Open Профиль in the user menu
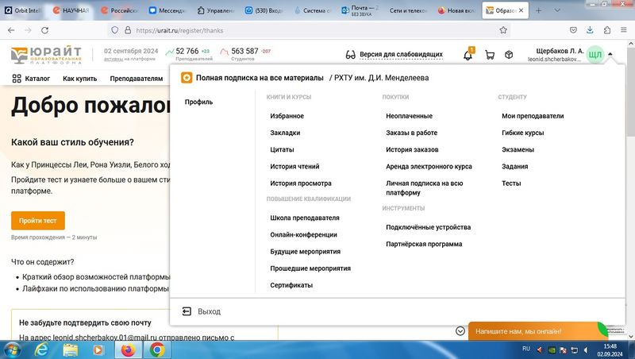Image resolution: width=635 pixels, height=359 pixels. coord(198,102)
